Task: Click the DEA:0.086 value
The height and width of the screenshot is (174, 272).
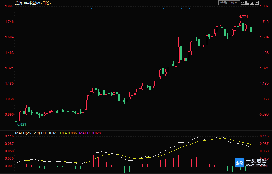Action: (68, 133)
